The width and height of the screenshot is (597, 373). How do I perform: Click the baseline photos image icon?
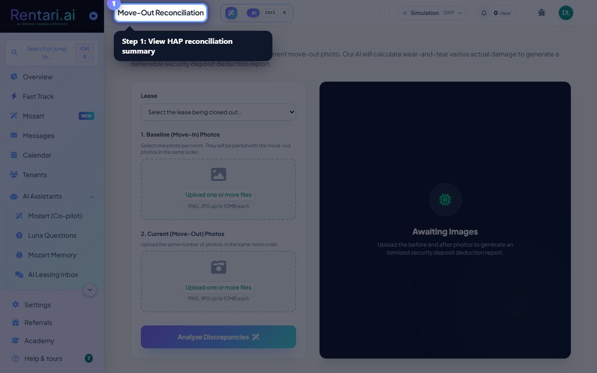coord(218,174)
